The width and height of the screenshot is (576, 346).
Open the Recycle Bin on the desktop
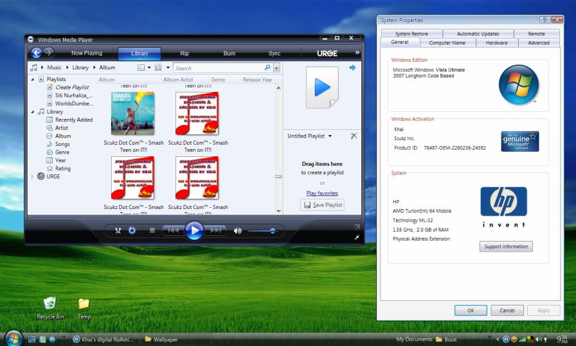point(50,304)
